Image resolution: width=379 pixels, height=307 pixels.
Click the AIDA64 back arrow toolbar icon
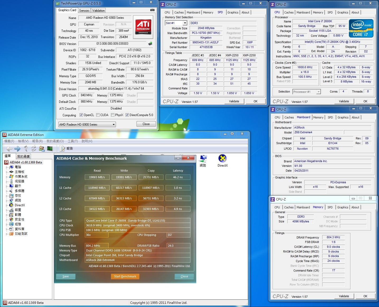coord(9,149)
